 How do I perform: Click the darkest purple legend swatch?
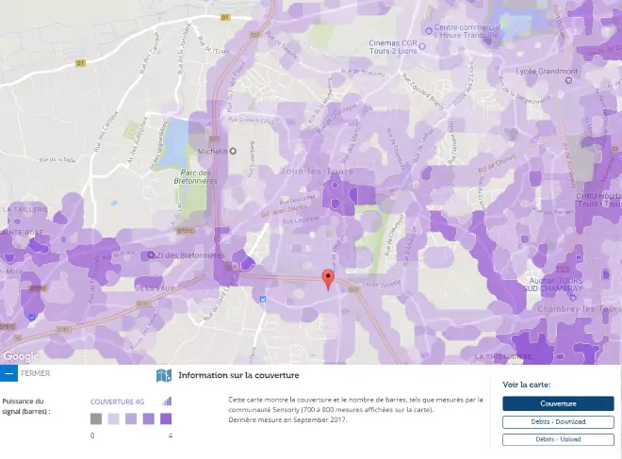[166, 418]
